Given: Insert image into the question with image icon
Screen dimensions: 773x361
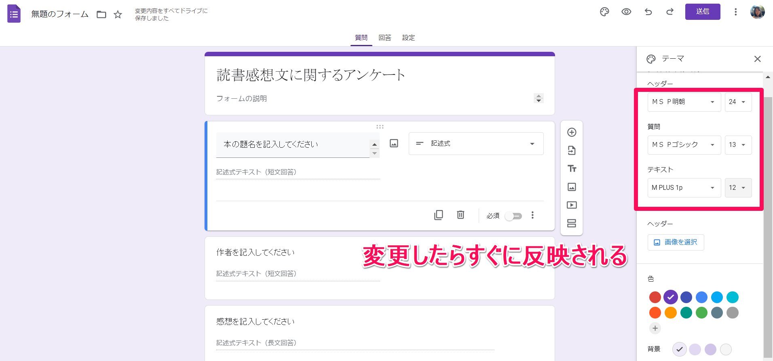Looking at the screenshot, I should click(x=394, y=143).
